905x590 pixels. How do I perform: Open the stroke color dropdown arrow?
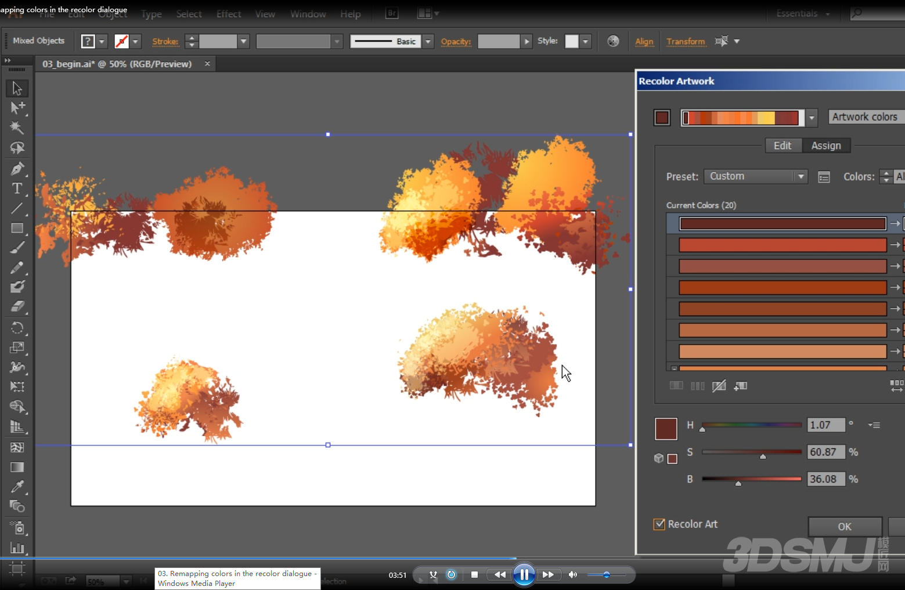135,41
